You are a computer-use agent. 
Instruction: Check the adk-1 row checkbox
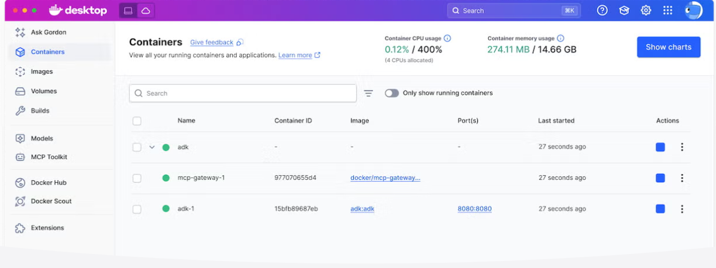click(x=137, y=209)
